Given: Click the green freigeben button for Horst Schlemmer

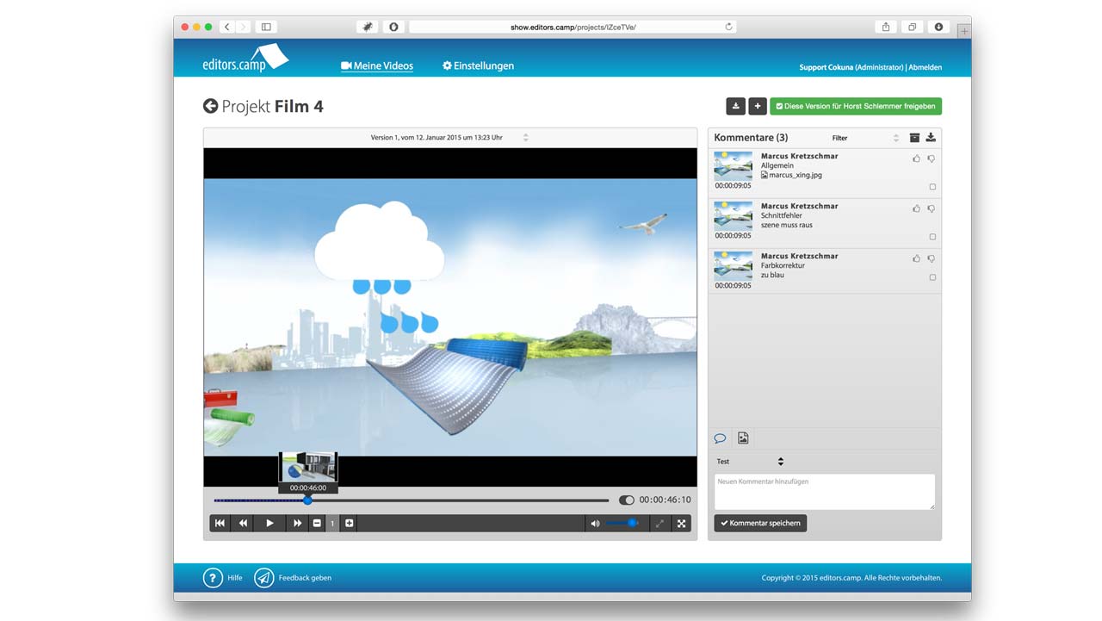Looking at the screenshot, I should [855, 106].
